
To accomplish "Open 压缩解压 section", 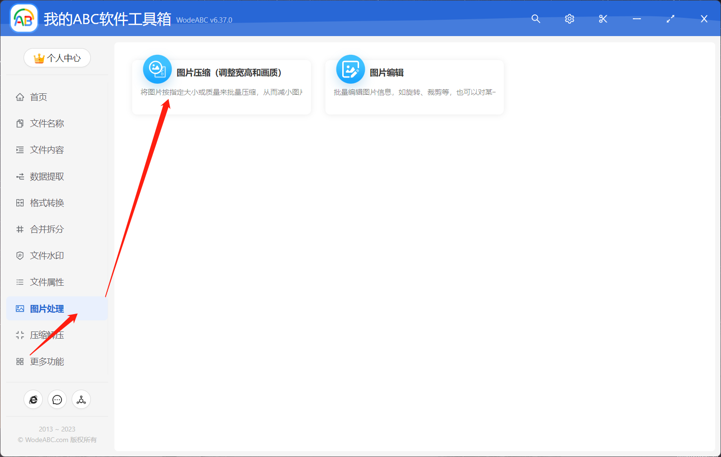I will click(x=57, y=335).
